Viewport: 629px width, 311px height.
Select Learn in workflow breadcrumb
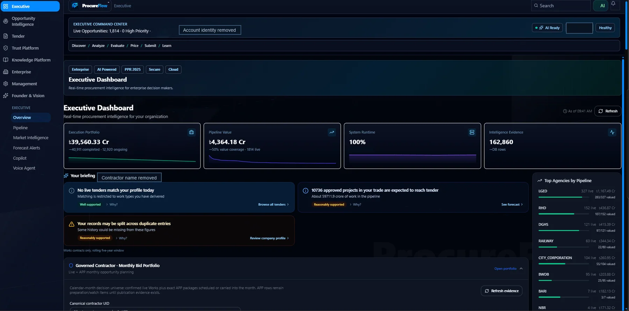click(167, 45)
